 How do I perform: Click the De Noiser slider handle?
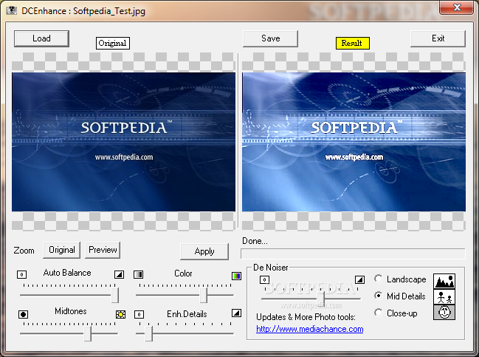point(321,298)
